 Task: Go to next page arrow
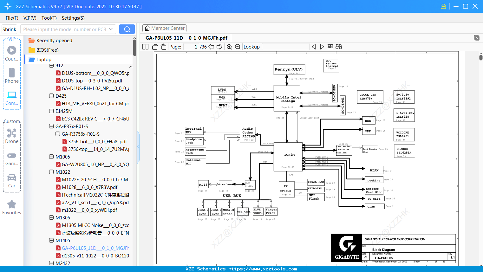(219, 47)
